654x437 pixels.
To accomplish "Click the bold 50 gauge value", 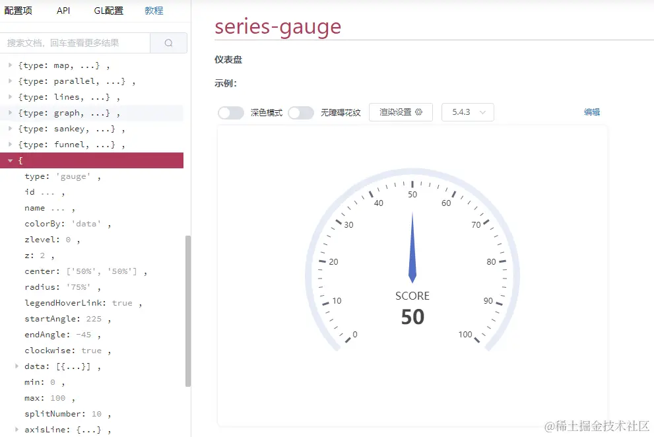I will coord(412,317).
